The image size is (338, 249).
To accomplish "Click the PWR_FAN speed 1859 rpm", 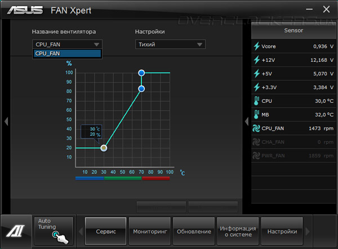I will click(321, 156).
